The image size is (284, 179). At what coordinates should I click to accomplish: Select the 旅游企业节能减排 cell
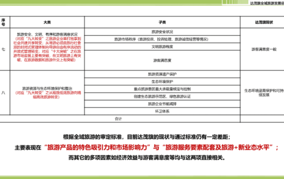162,104
